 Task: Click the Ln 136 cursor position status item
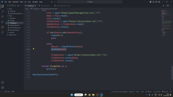pyautogui.click(x=119, y=92)
